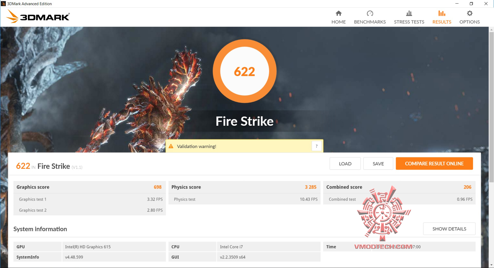Viewport: 494px width, 268px height.
Task: Open the Home tab house icon
Action: pyautogui.click(x=339, y=13)
